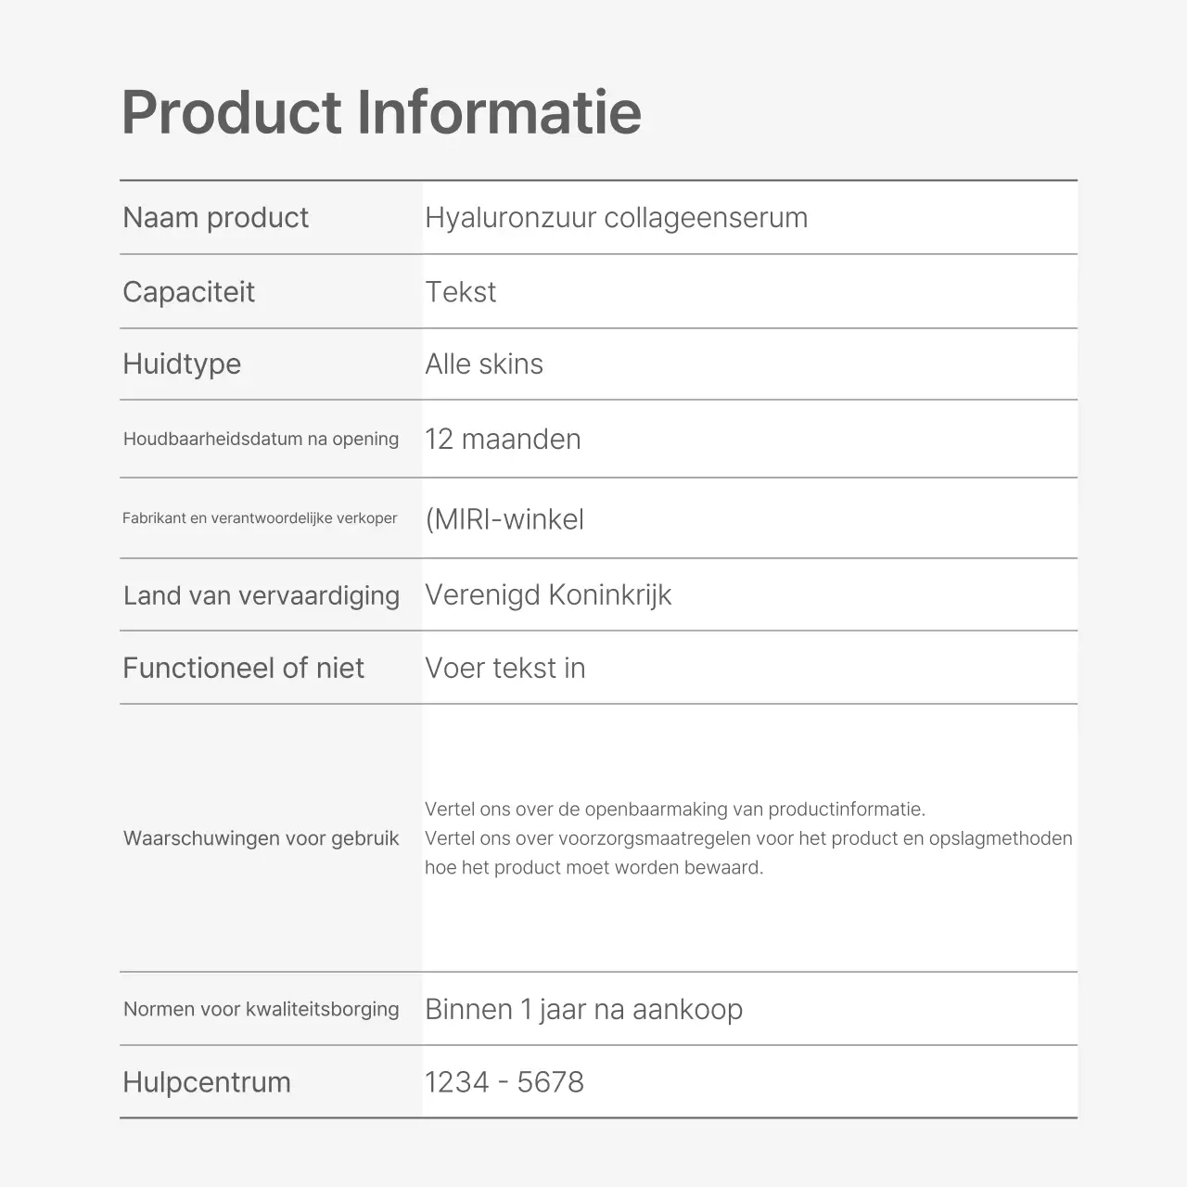Select the Huidtype label
Screen dimensions: 1187x1187
(x=182, y=364)
